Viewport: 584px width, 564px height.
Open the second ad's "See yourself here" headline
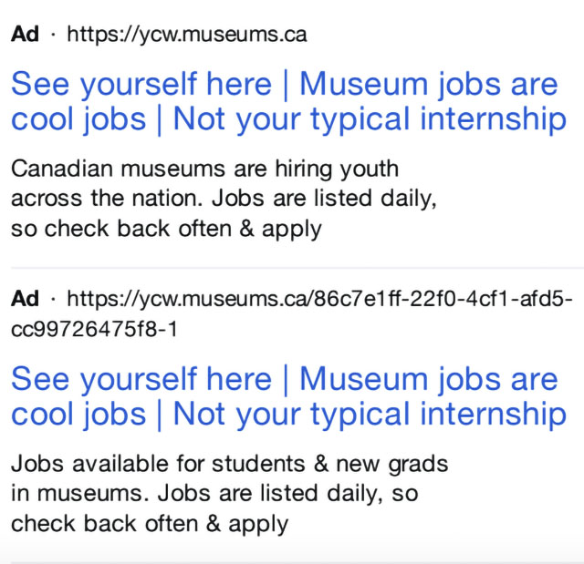pyautogui.click(x=141, y=379)
